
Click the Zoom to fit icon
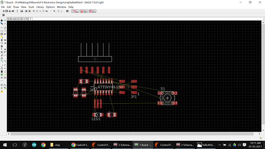coord(34,11)
